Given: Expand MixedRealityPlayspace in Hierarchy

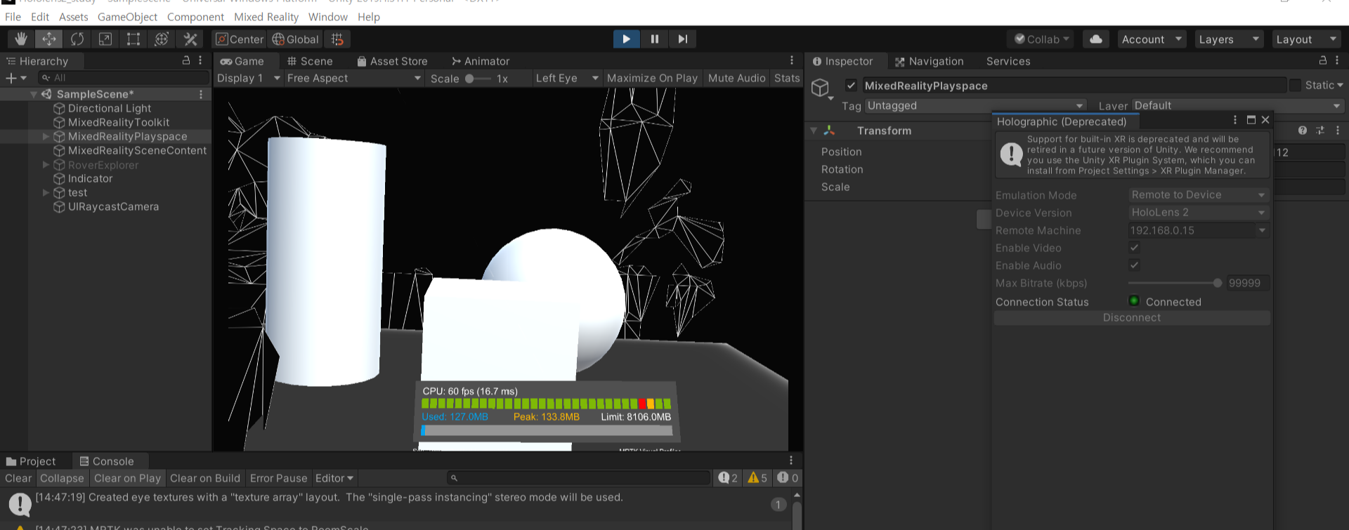Looking at the screenshot, I should click(x=46, y=136).
